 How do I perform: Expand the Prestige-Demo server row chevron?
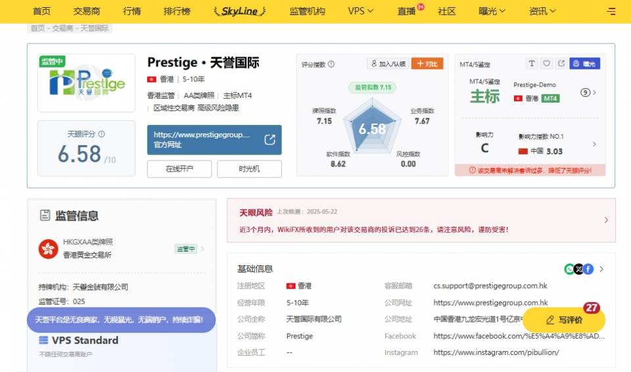tap(594, 93)
